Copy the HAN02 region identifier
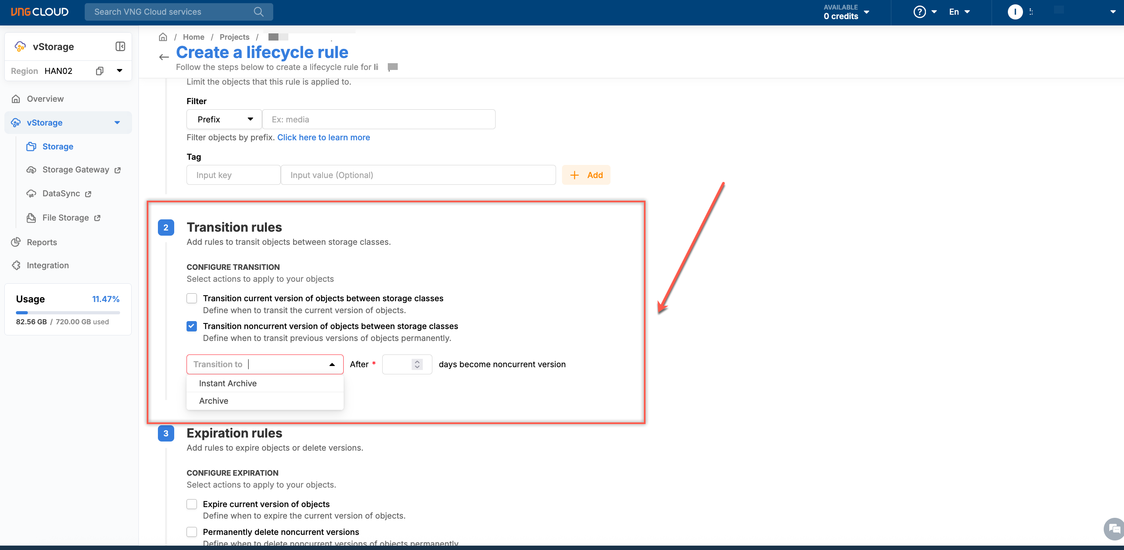This screenshot has width=1124, height=550. click(99, 71)
